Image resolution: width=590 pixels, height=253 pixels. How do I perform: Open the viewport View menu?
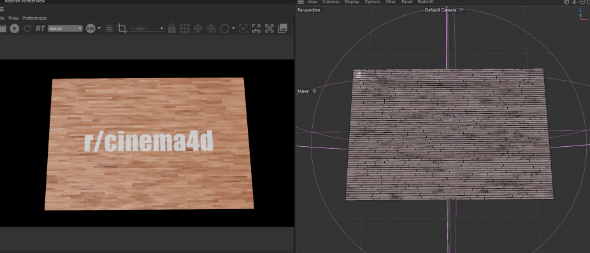[312, 2]
